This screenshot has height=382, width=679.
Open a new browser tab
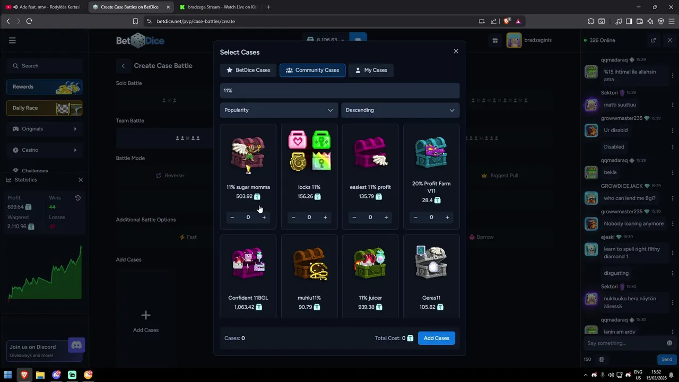pyautogui.click(x=268, y=7)
